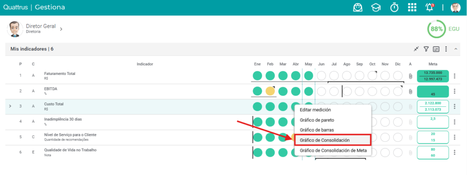Open the notifications bell icon
This screenshot has width=467, height=175.
(x=430, y=7)
